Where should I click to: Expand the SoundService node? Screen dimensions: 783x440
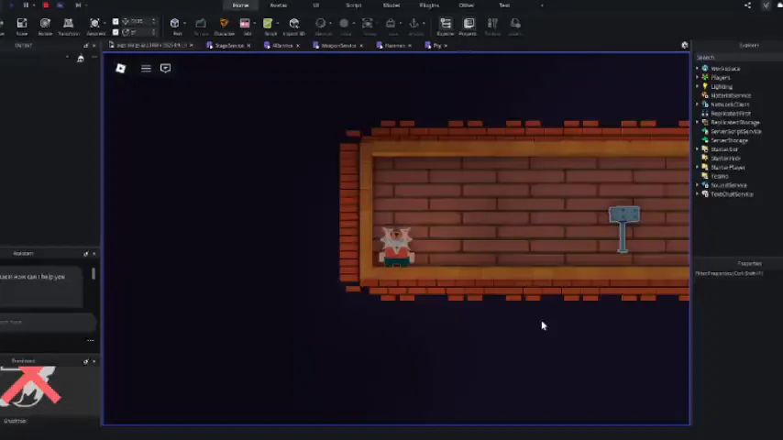tap(698, 185)
